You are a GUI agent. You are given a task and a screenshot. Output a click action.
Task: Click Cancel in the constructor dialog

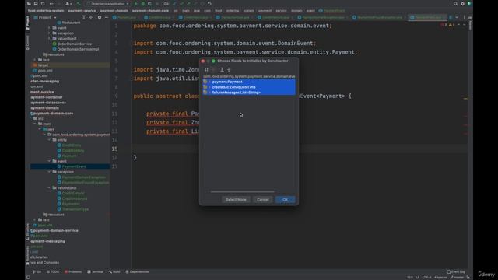click(x=263, y=200)
